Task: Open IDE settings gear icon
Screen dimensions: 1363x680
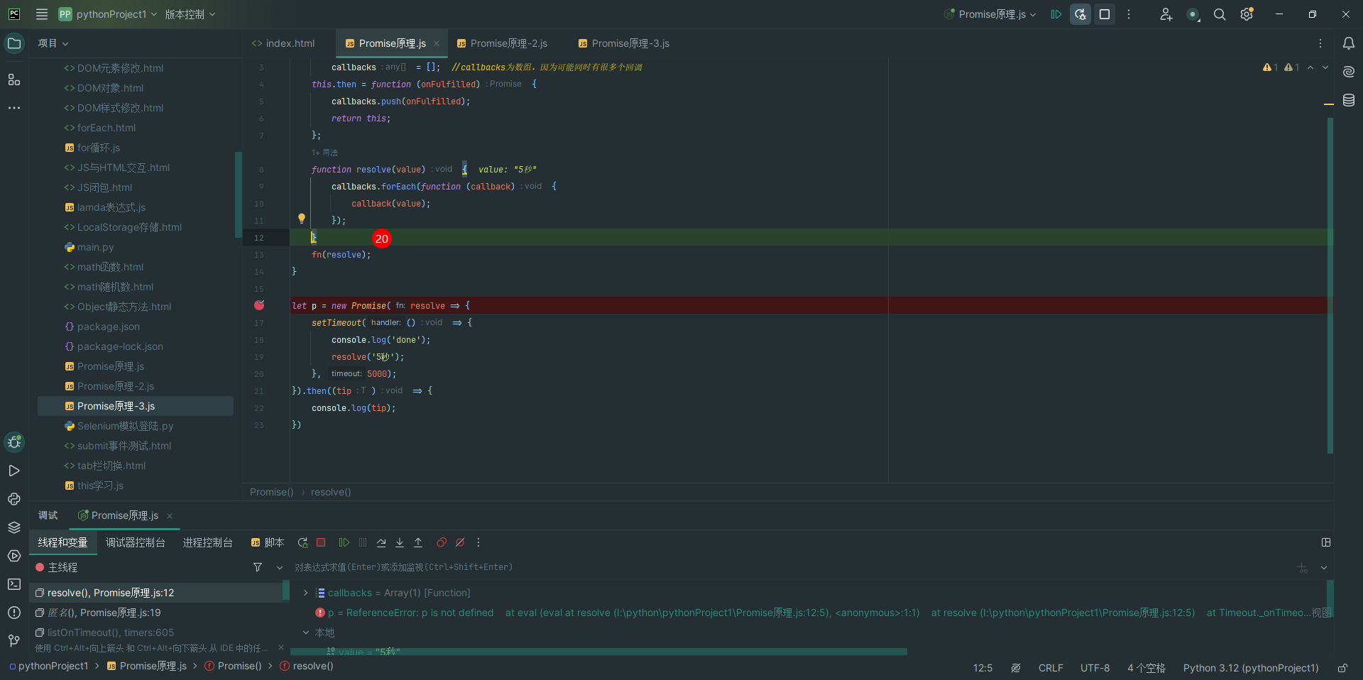Action: point(1247,14)
